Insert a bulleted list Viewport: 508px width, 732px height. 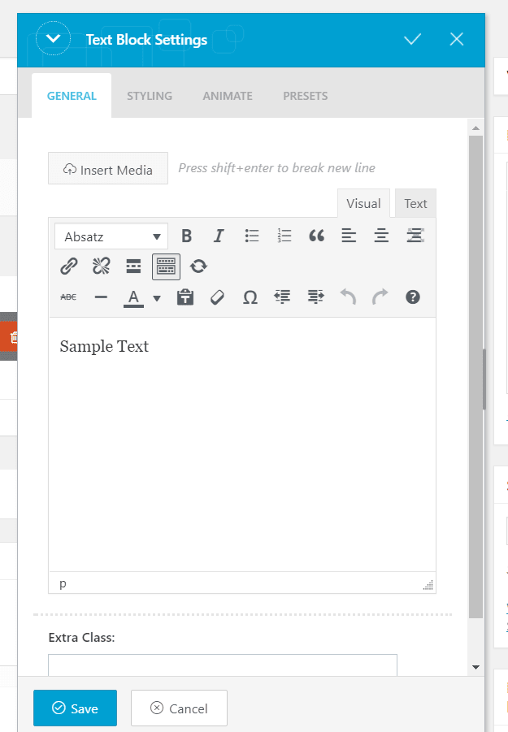(252, 236)
